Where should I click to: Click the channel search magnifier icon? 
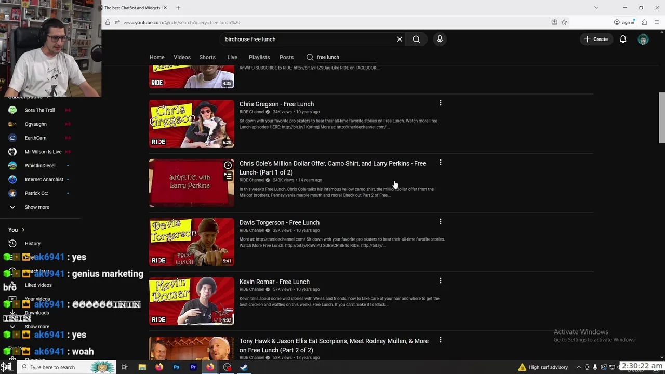click(310, 57)
